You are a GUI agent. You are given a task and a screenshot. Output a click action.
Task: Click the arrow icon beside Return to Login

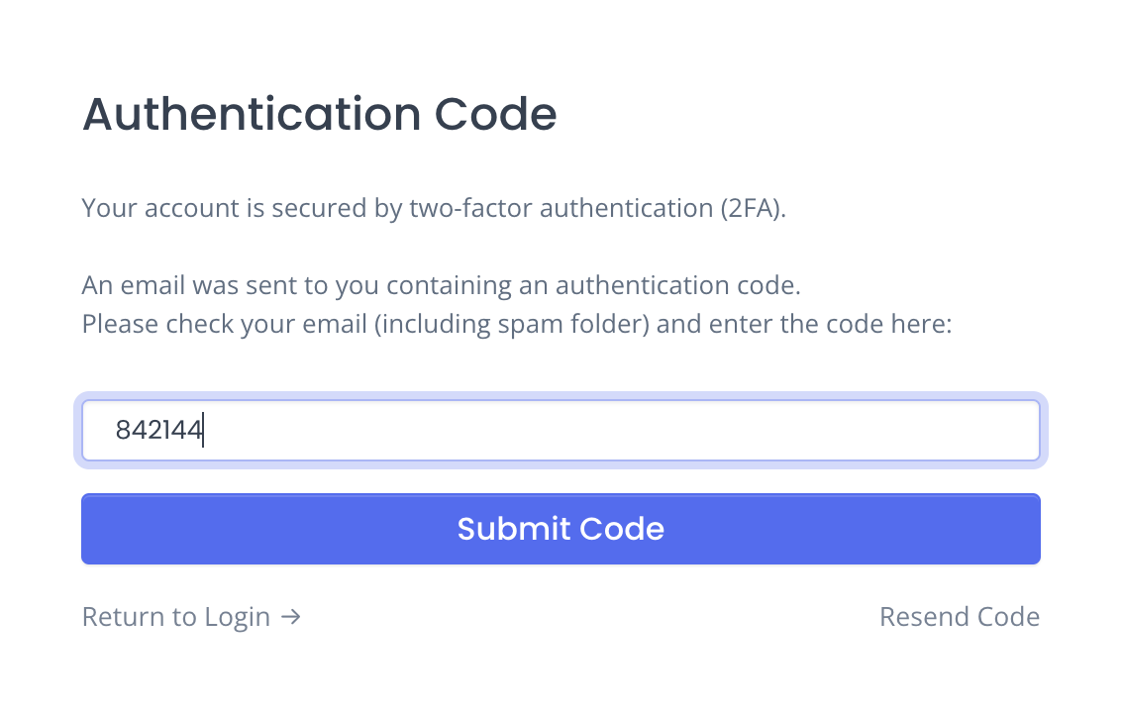(291, 617)
